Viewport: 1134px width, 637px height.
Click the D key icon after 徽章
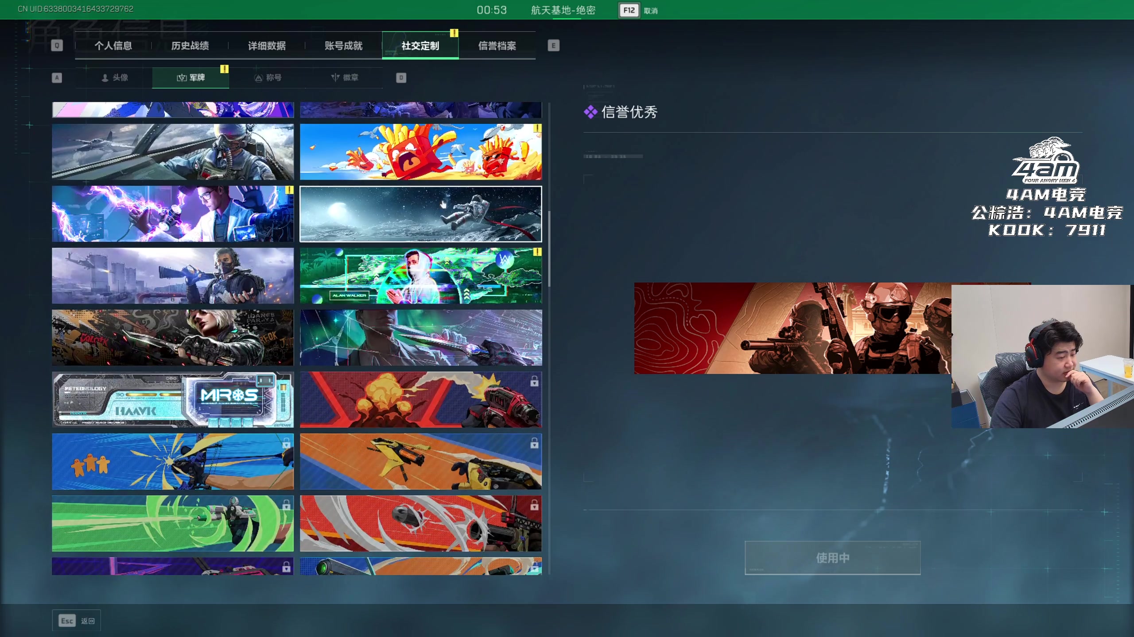tap(401, 78)
